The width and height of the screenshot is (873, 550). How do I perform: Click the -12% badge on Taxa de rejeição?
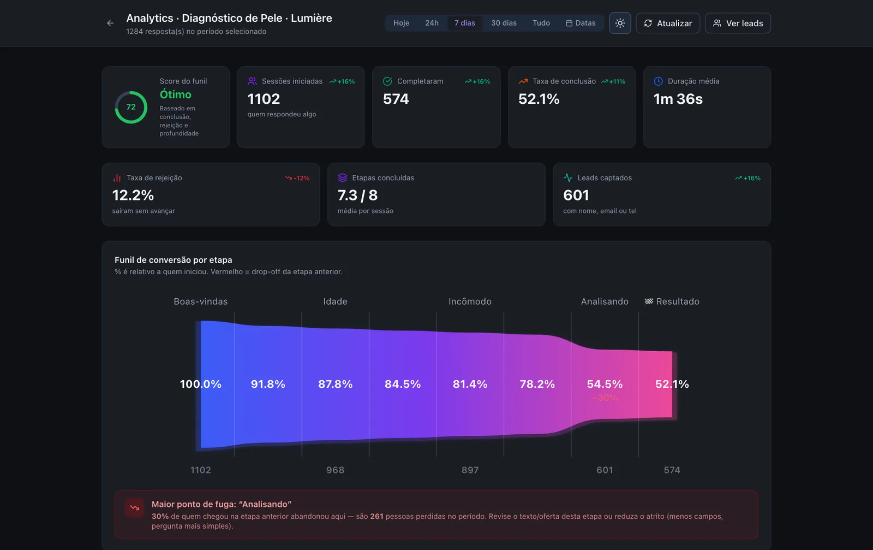297,178
